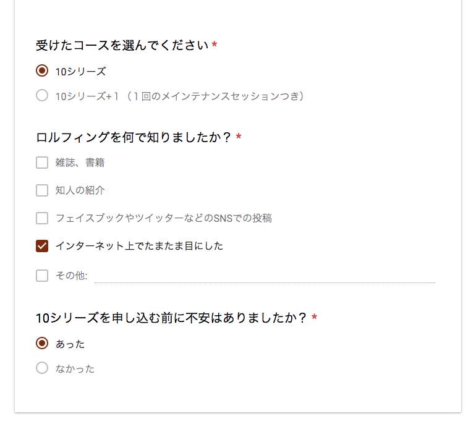476x424 pixels.
Task: Click the フェイスブックやツイッター option label text
Action: click(164, 218)
